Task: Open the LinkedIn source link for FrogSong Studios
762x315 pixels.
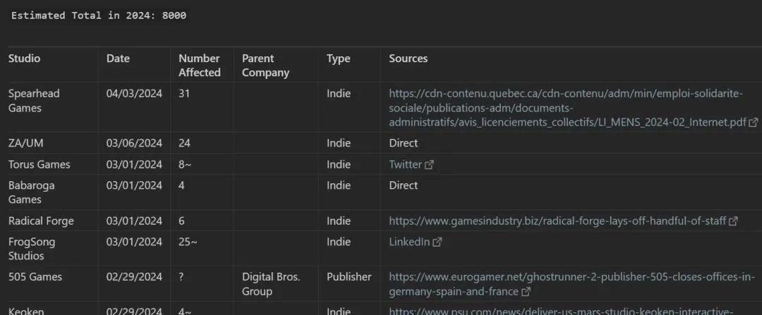Action: coord(409,242)
